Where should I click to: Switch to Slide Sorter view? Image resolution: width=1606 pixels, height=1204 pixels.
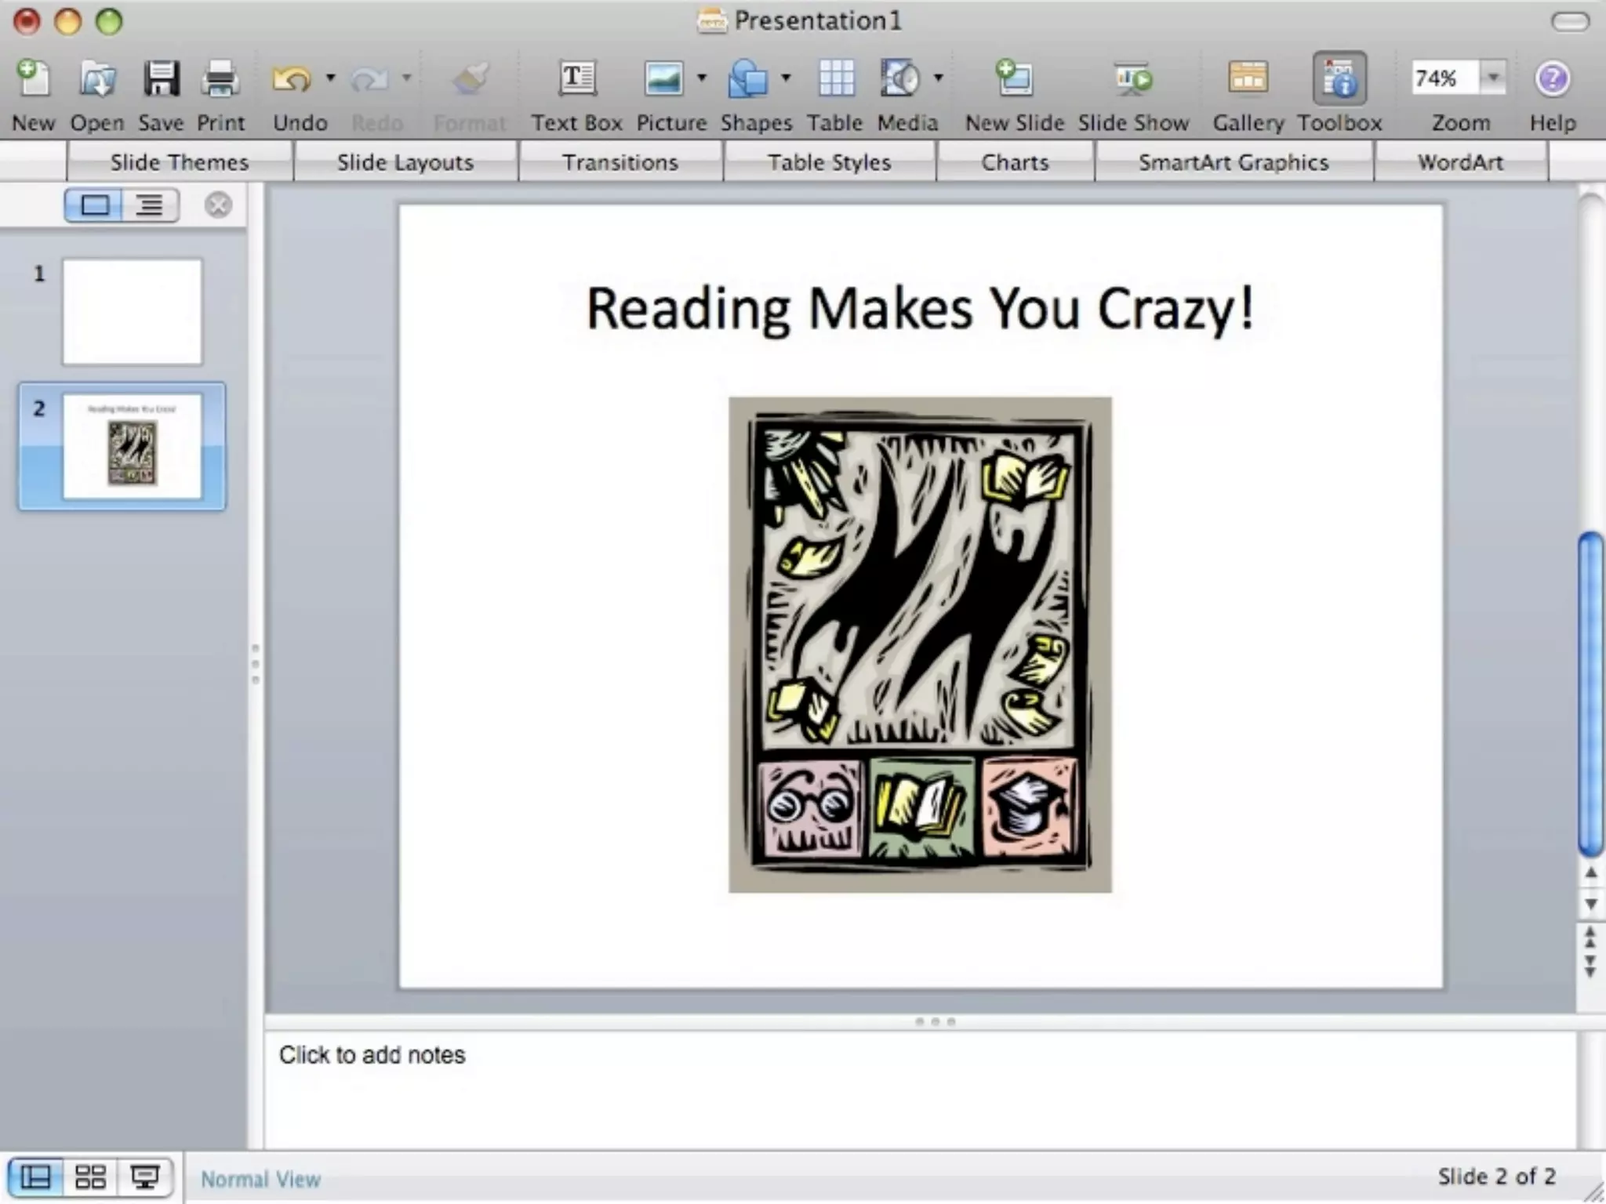click(x=90, y=1177)
